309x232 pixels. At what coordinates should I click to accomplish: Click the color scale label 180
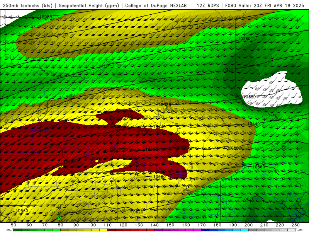point(217,225)
